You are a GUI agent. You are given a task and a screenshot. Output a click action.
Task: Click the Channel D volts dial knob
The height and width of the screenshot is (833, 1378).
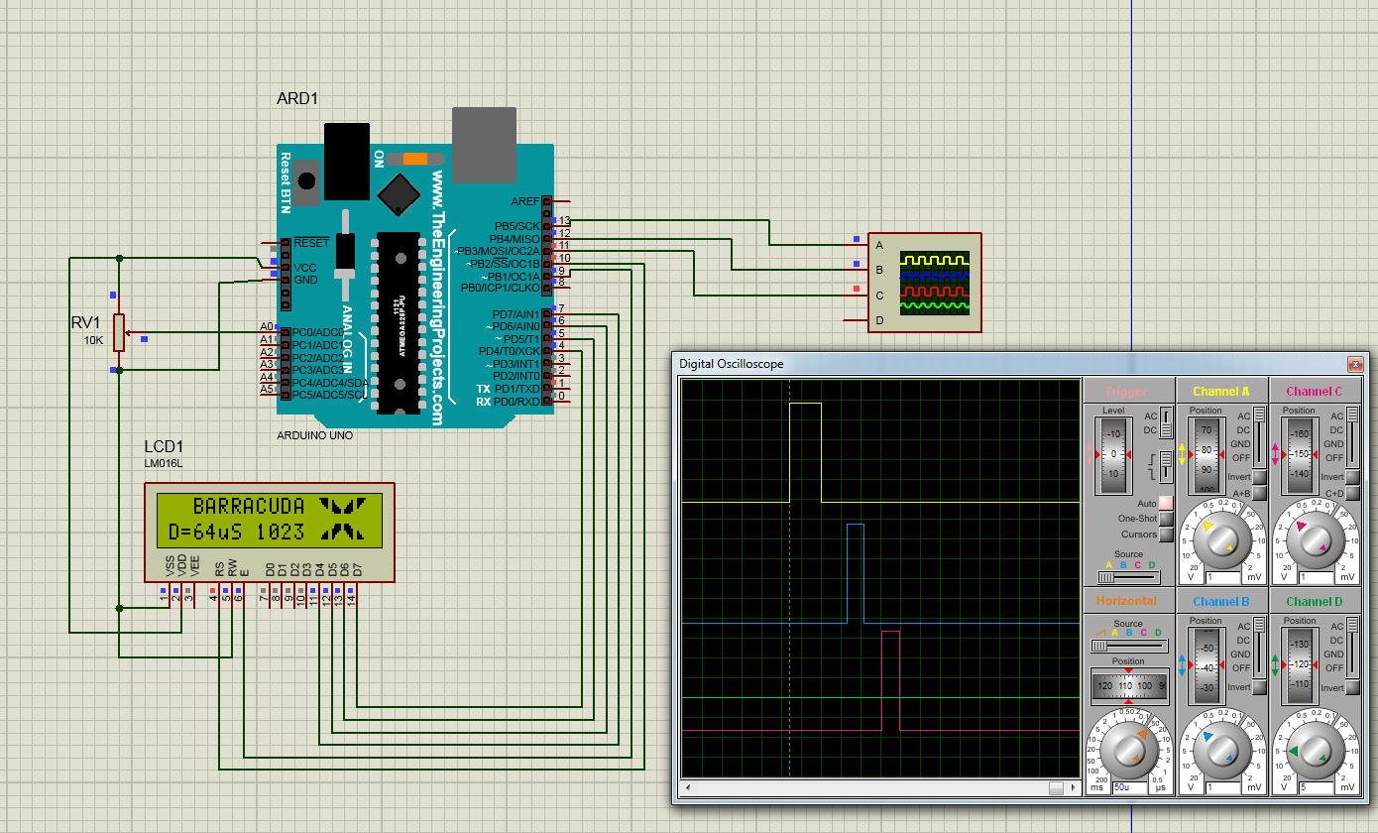[1315, 749]
